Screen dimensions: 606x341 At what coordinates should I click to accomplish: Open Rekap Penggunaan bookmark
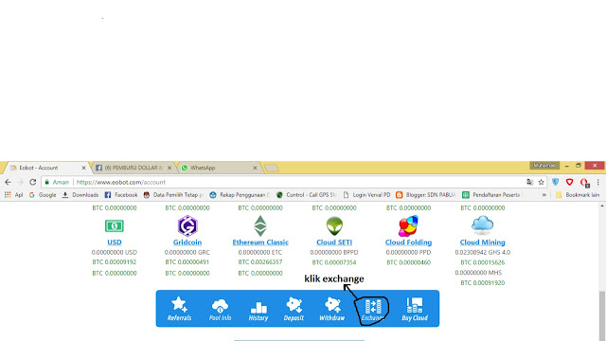pyautogui.click(x=240, y=195)
